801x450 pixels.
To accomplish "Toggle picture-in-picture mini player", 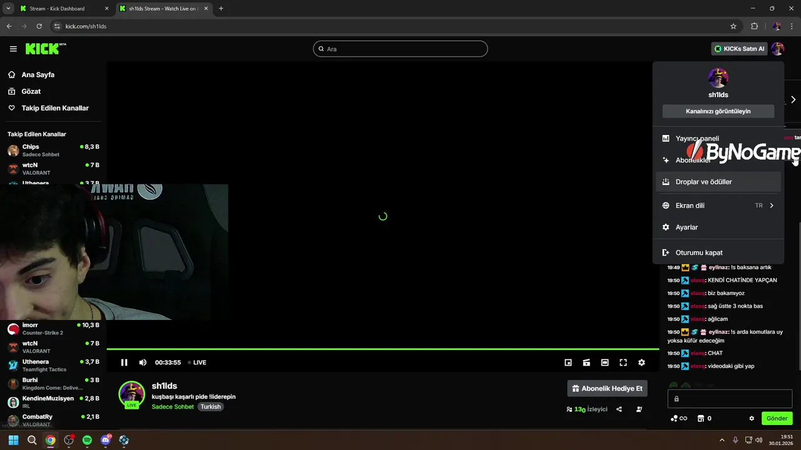I will point(568,362).
